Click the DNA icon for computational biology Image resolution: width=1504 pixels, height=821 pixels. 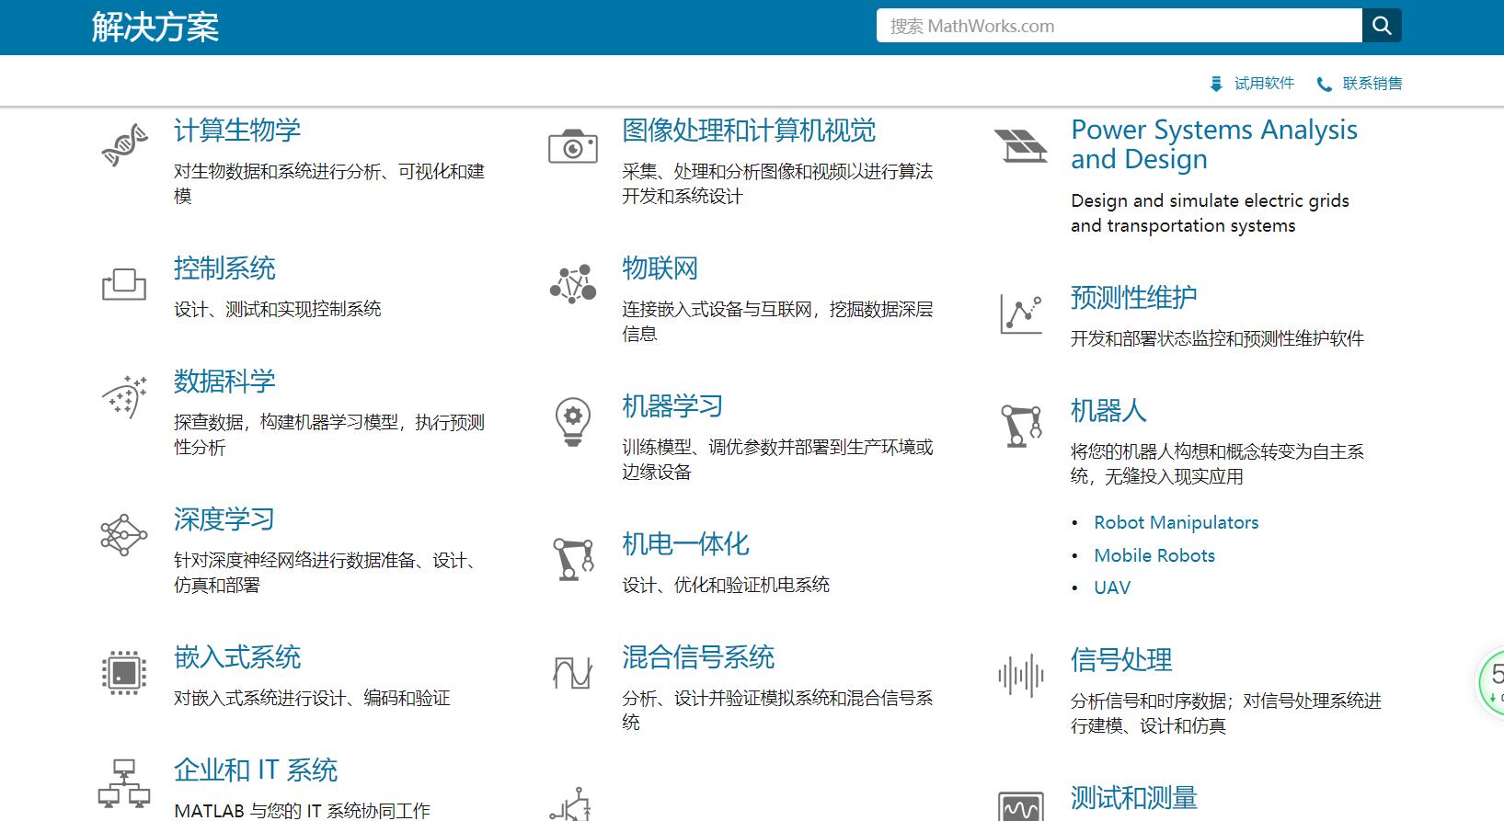click(x=124, y=145)
